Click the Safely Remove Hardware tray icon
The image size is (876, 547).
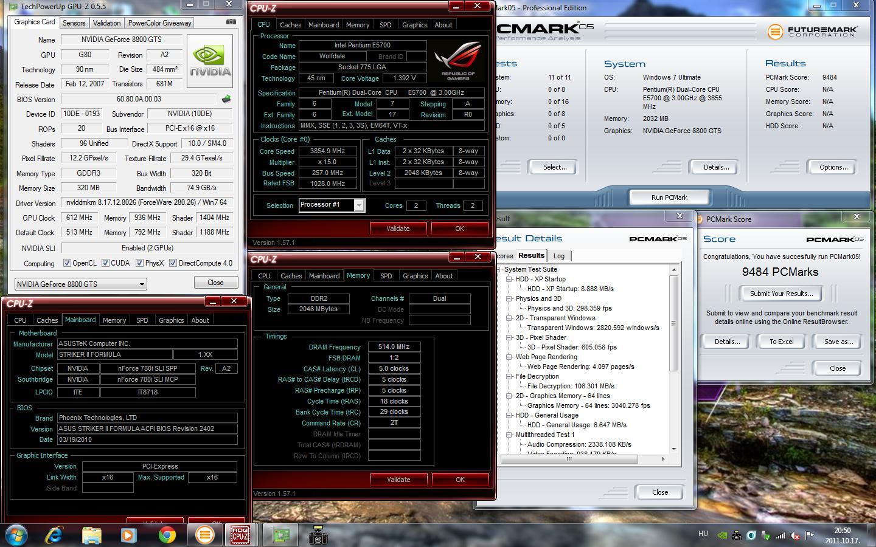click(766, 535)
